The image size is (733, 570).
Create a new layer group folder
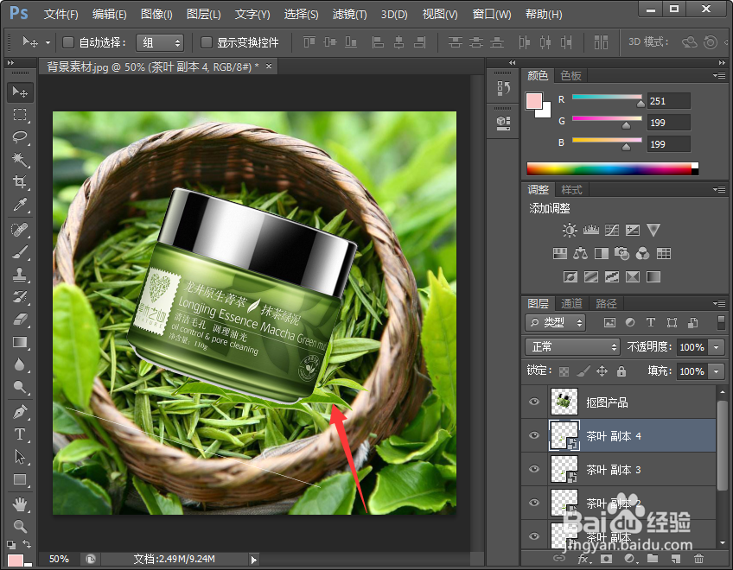[x=653, y=558]
